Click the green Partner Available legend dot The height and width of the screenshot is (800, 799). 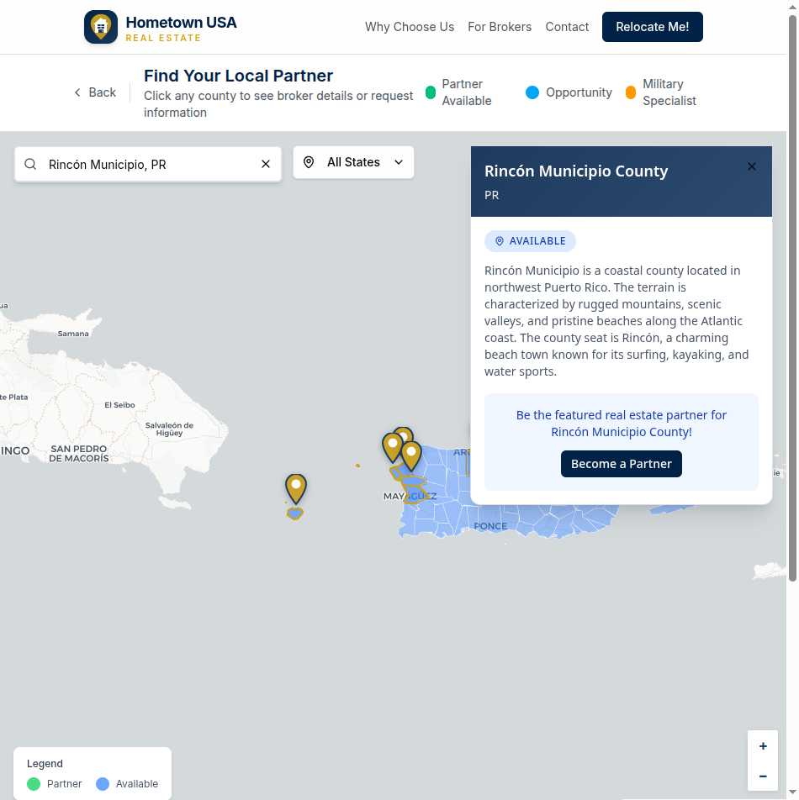pos(431,92)
